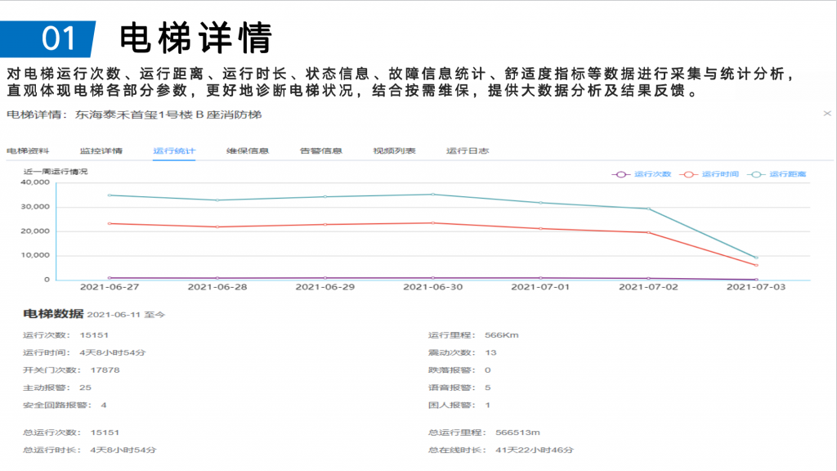
Task: Toggle the 运行时间 legend series
Action: click(709, 174)
